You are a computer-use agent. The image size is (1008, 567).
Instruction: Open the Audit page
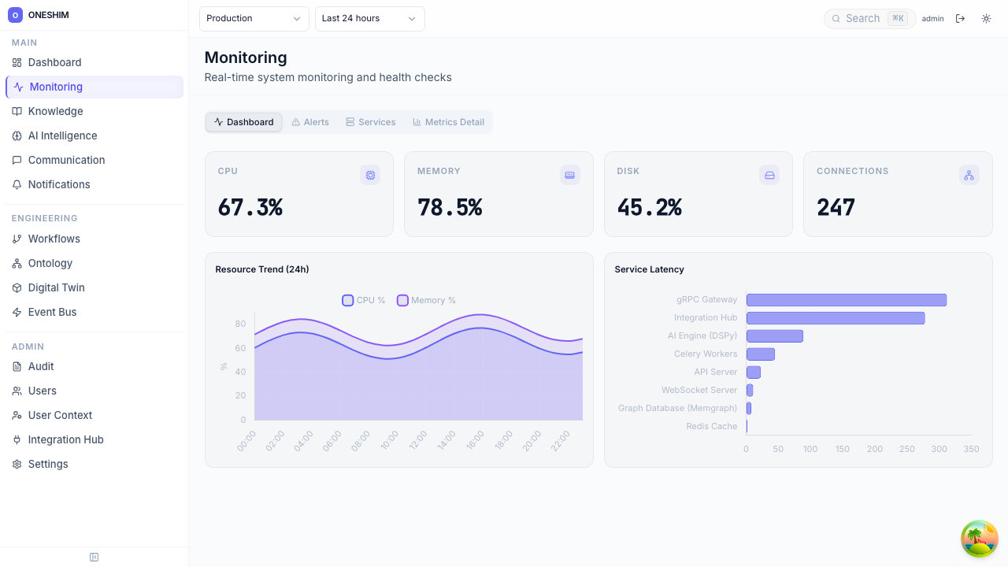40,366
